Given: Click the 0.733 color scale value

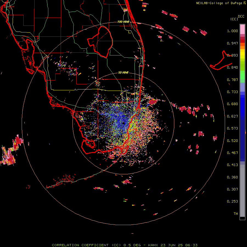Looking at the screenshot, I should click(x=232, y=92).
